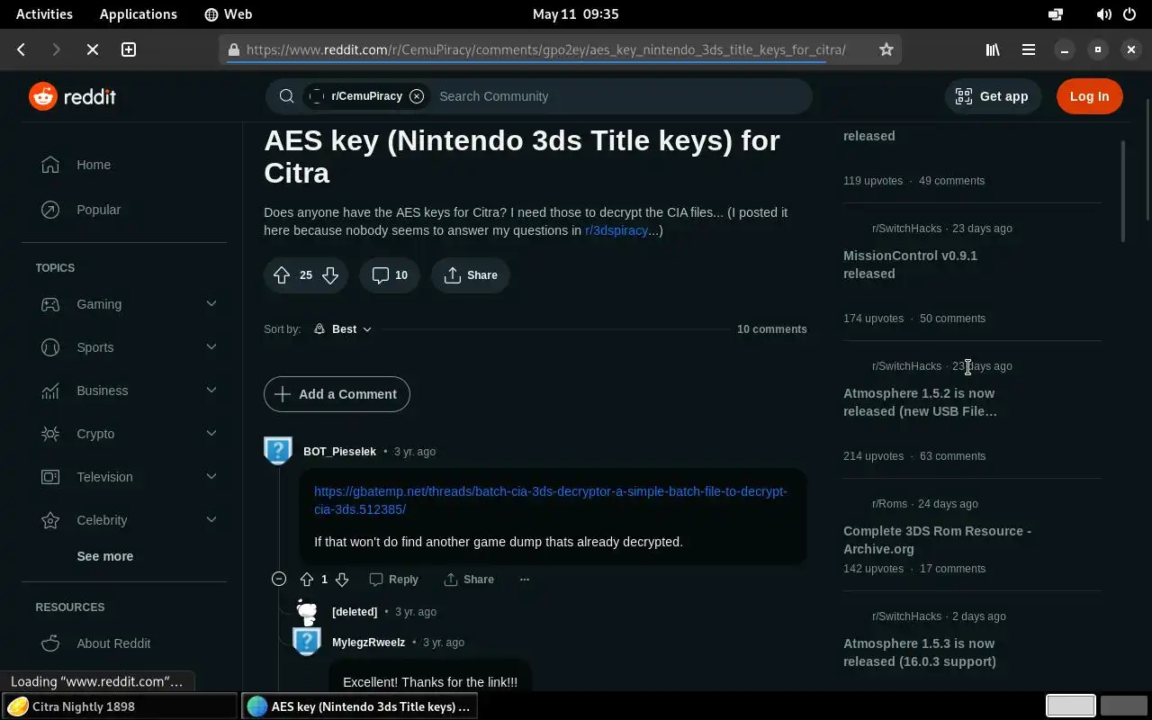Image resolution: width=1152 pixels, height=720 pixels.
Task: Open a new tab with the plus icon
Action: coord(129,49)
